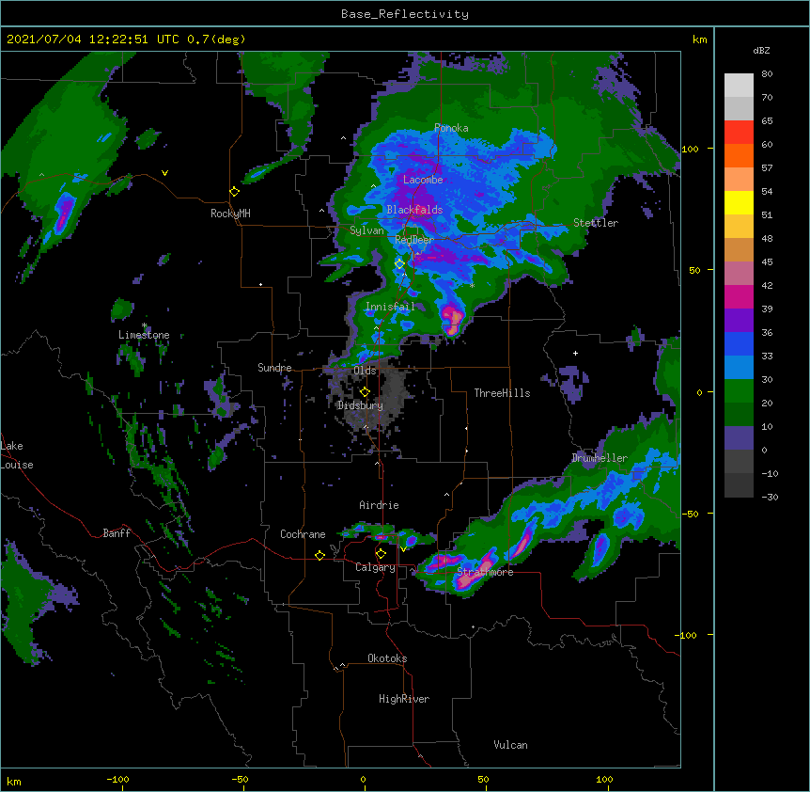Image resolution: width=810 pixels, height=792 pixels.
Task: Click the white plus marker north of Drumheller
Action: coord(575,353)
